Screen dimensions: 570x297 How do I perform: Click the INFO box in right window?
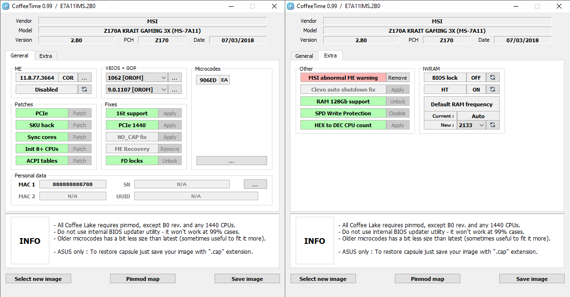(x=315, y=241)
